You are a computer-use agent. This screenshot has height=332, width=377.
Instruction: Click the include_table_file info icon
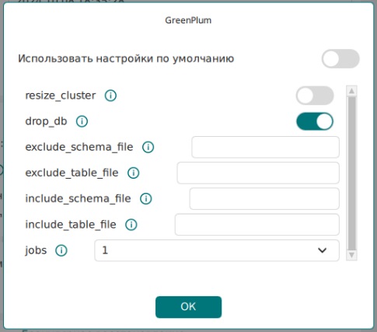click(x=131, y=225)
